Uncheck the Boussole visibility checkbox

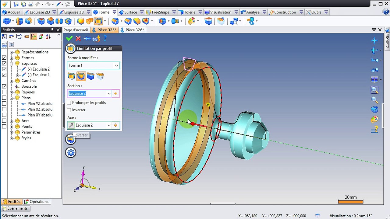tap(4, 86)
